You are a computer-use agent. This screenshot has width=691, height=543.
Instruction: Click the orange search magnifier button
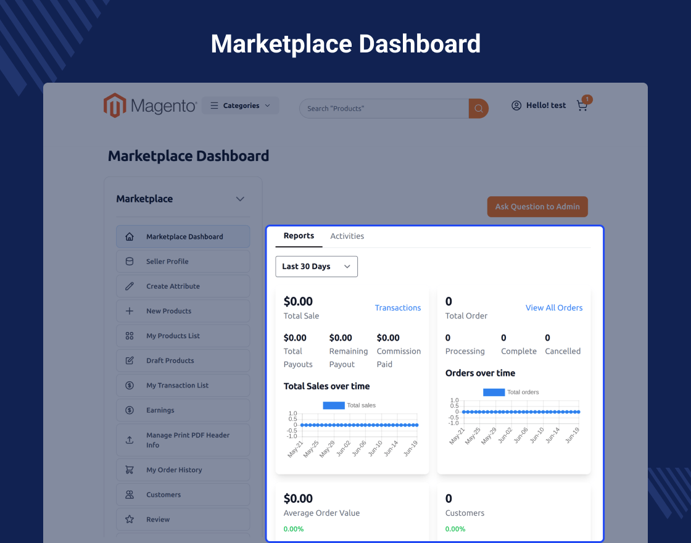coord(479,109)
